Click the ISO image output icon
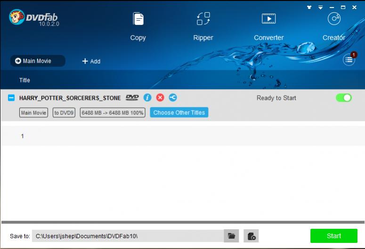365x249 pixels. tap(251, 236)
